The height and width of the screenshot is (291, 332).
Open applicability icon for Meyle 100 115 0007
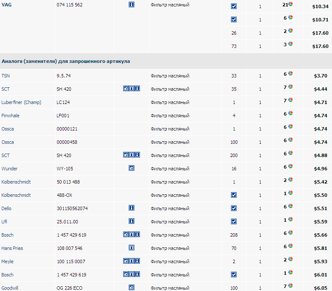point(131,261)
